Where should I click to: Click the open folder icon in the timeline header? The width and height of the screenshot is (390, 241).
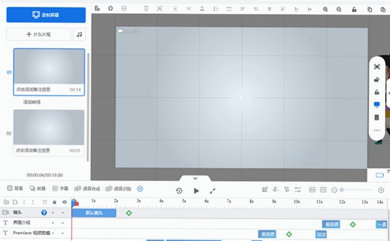15,202
